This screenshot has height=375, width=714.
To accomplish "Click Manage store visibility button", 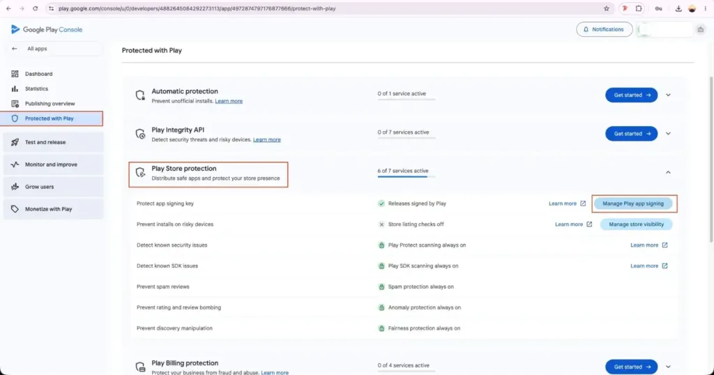I will (636, 224).
